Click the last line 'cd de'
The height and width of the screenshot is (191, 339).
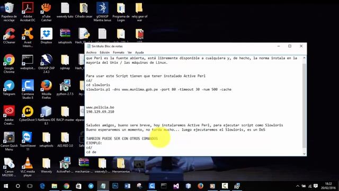click(x=91, y=152)
